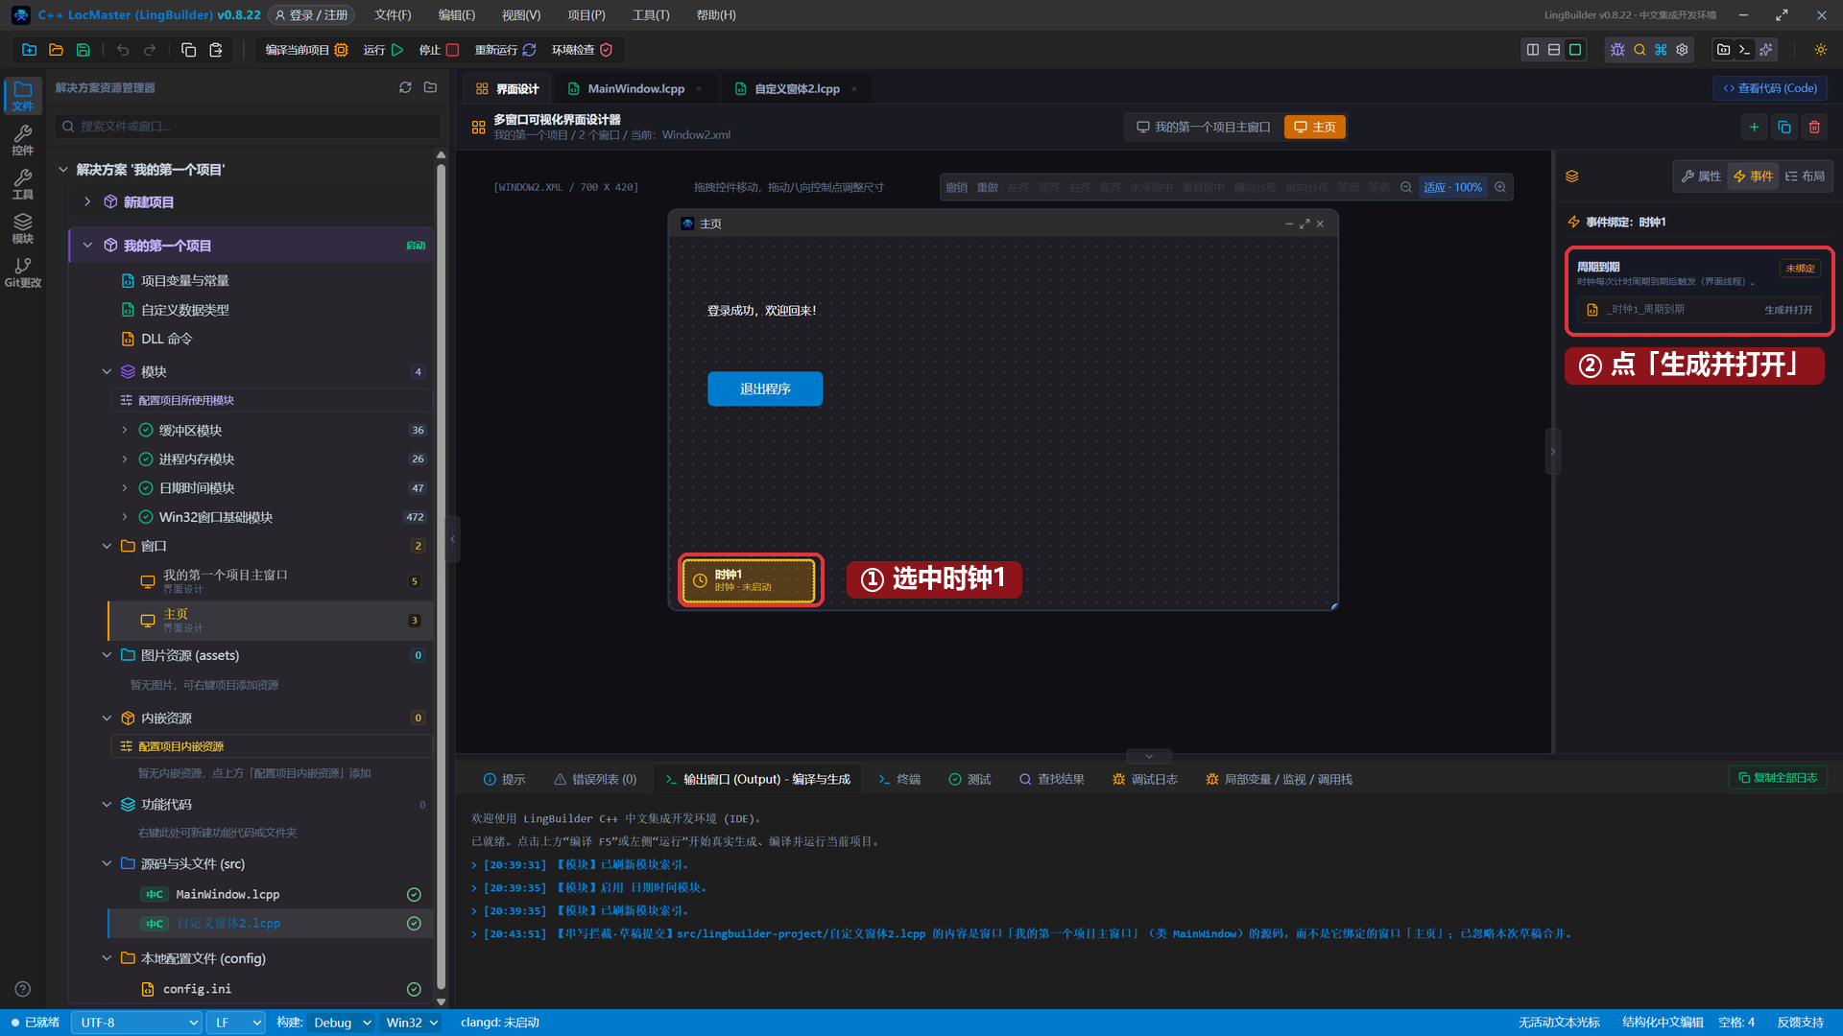Open the 文件(F) menu

tap(393, 15)
